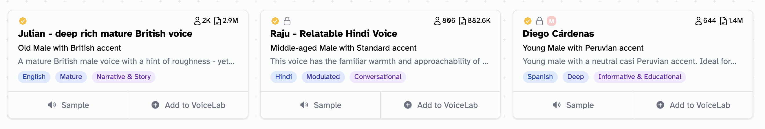Click the Informative & Educational tag

click(639, 77)
